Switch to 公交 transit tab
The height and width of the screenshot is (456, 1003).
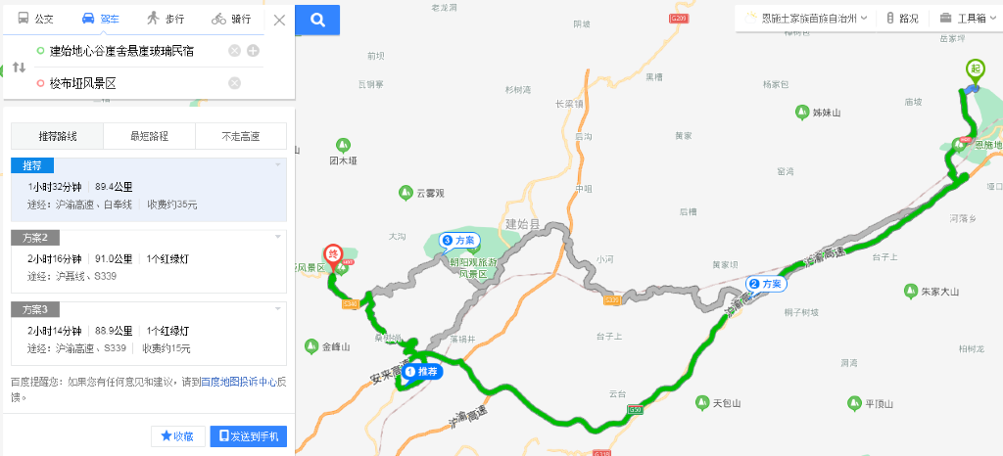point(35,20)
